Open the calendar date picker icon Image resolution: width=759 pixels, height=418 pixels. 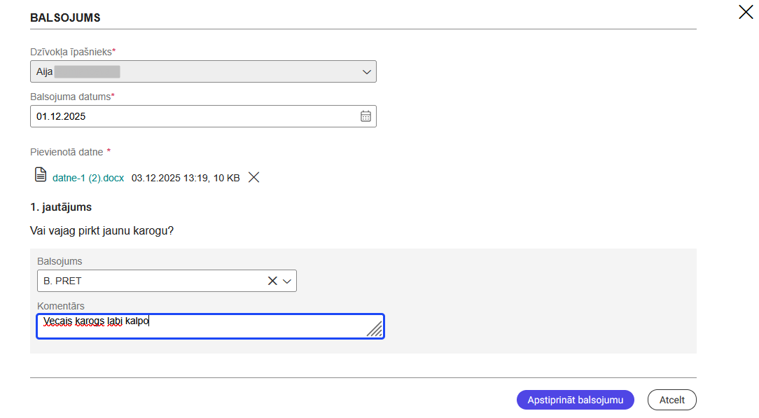(x=365, y=116)
